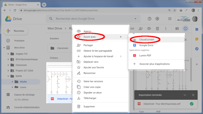The height and width of the screenshot is (114, 203).
Task: Expand the sidebar Classroom folder arrow
Action: (8, 65)
